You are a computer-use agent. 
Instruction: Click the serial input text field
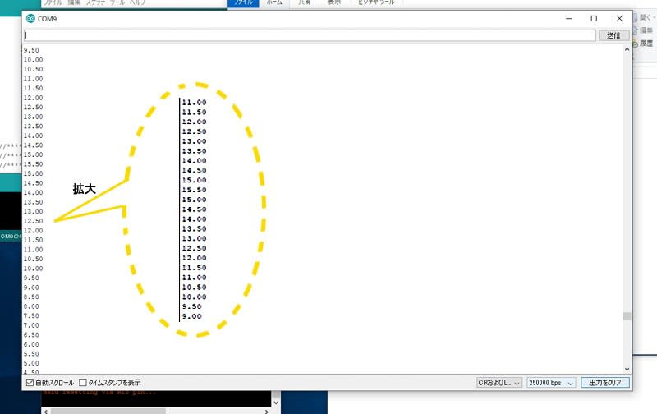[x=310, y=35]
